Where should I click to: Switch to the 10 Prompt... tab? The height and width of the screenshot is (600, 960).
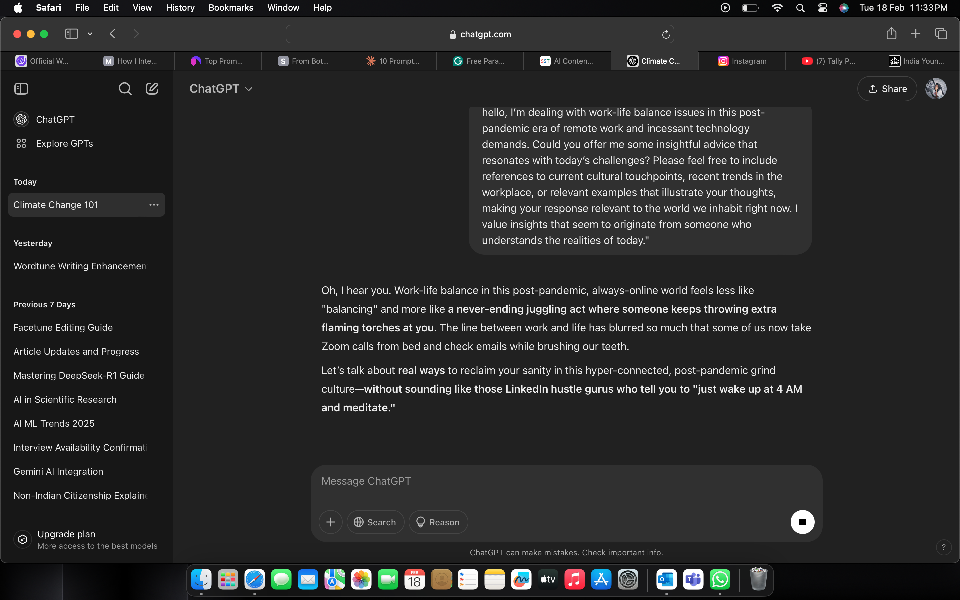(x=392, y=61)
